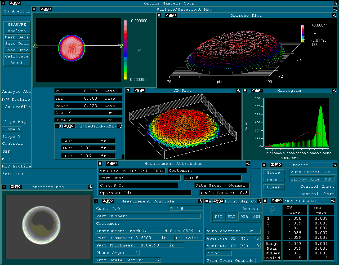Viewport: 339px width, 265px height.
Task: Open Measurement Attributes window menu icon
Action: click(x=100, y=164)
